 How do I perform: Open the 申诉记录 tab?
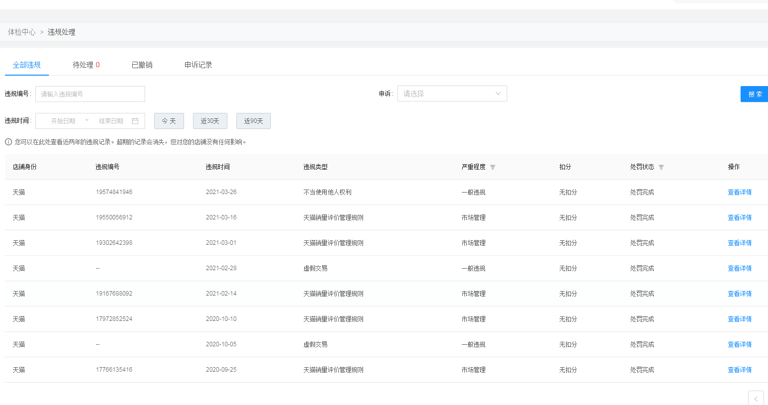tap(198, 65)
